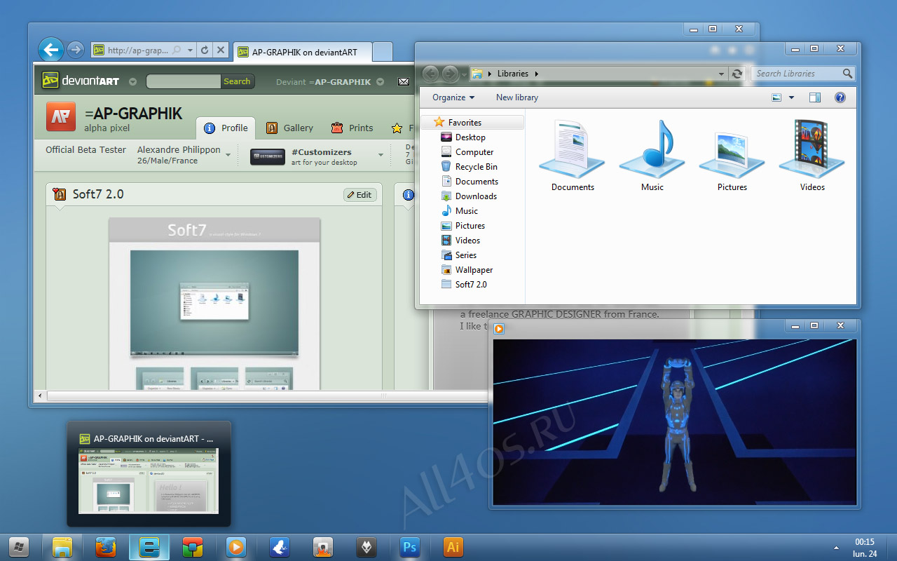Change your view icon in explorer toolbar

[x=776, y=97]
